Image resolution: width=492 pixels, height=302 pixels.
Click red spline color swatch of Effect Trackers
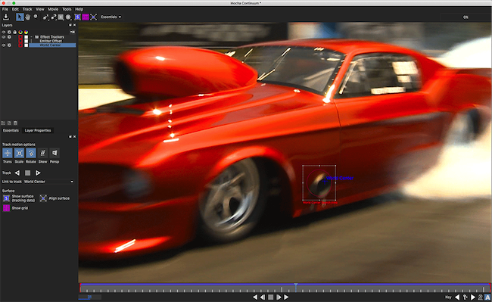(20, 37)
